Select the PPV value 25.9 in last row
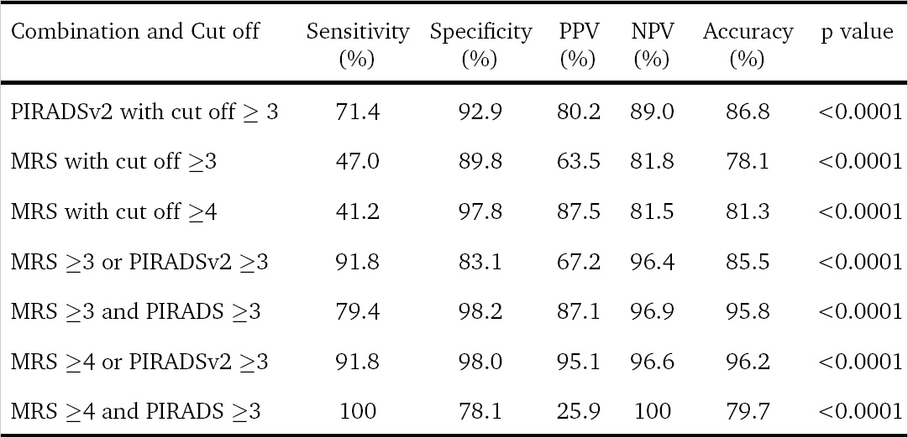This screenshot has width=908, height=438. pyautogui.click(x=578, y=411)
